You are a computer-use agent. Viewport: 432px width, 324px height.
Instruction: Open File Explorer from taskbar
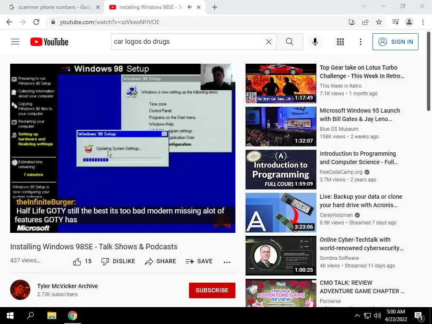[x=51, y=316]
